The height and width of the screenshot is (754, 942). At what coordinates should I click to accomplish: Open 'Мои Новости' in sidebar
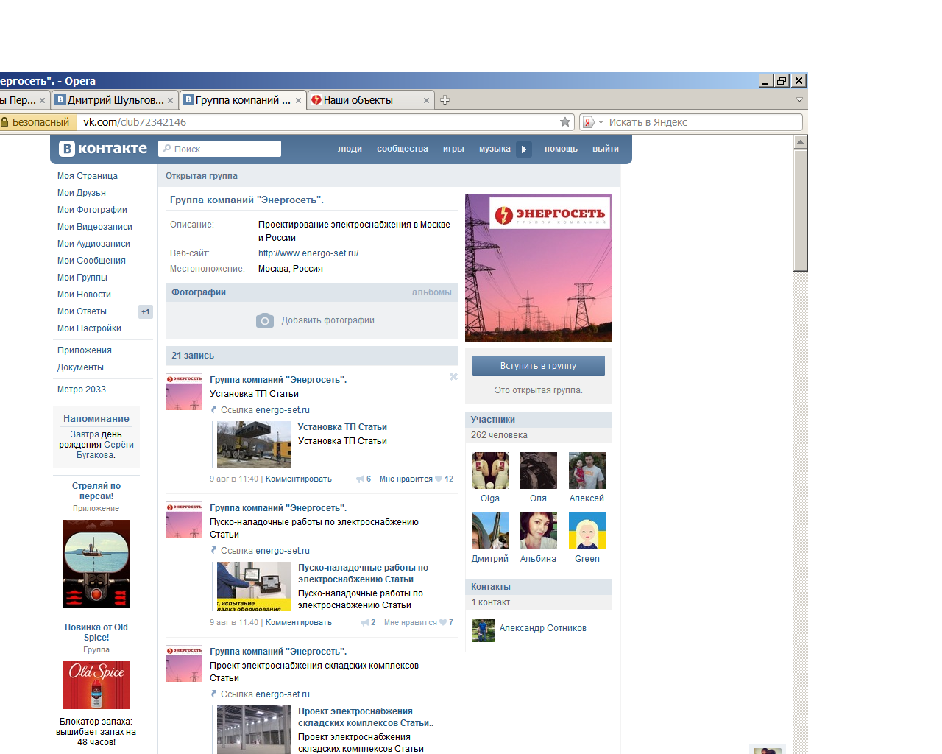(84, 295)
